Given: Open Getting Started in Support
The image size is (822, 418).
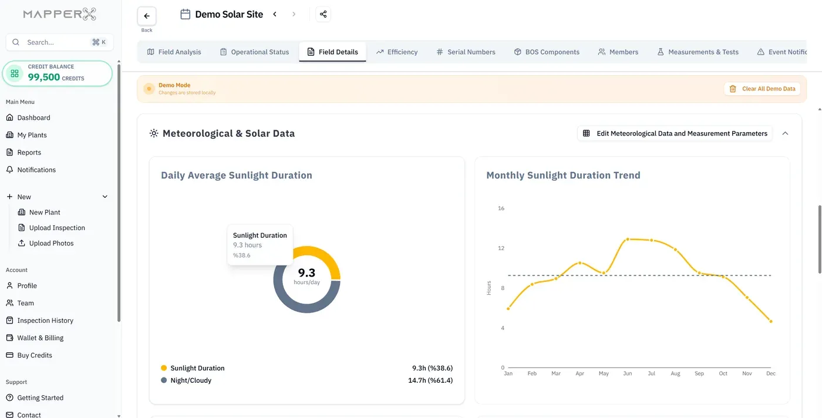Looking at the screenshot, I should (40, 397).
